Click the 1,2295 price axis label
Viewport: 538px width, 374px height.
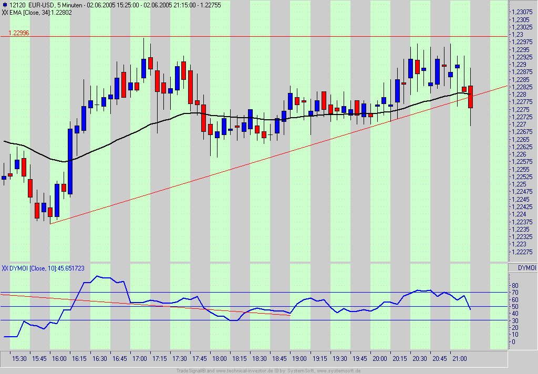521,50
